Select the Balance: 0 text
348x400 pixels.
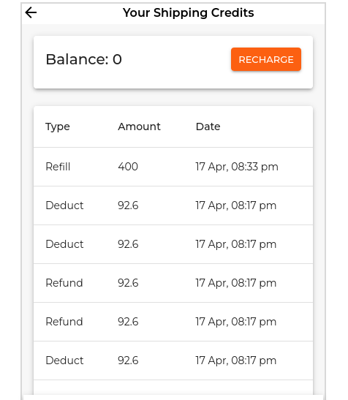click(x=83, y=59)
